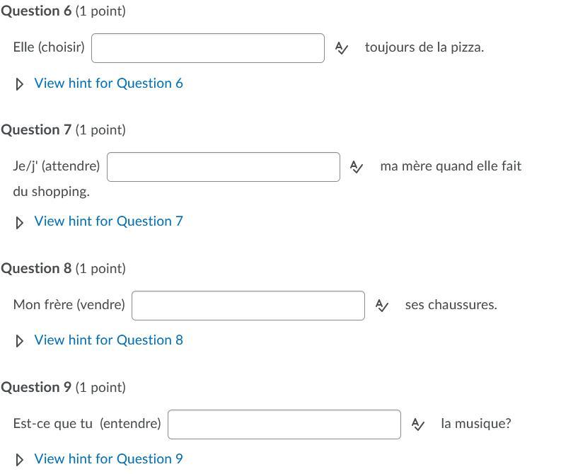Open View hint for Question 8 link
The height and width of the screenshot is (474, 561).
coord(108,340)
